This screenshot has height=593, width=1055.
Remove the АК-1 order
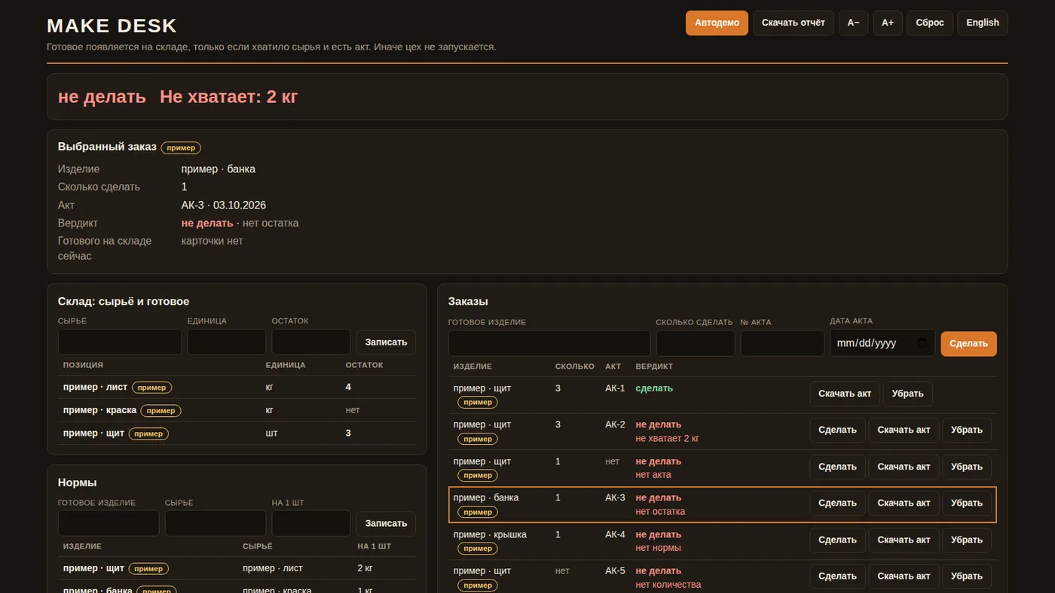(907, 394)
